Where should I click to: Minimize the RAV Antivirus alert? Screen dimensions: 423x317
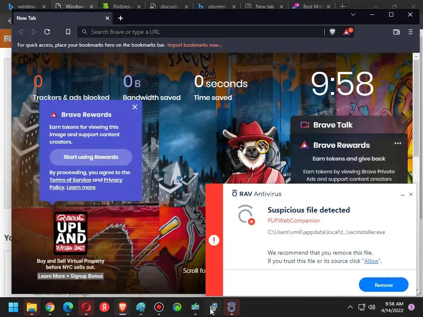402,195
